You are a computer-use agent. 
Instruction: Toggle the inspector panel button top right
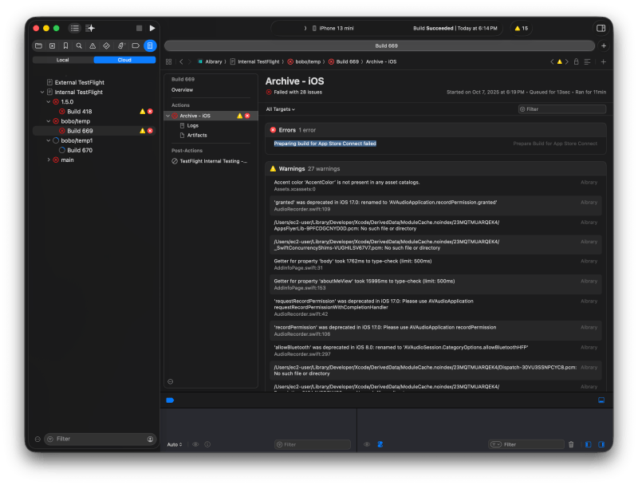[x=600, y=27]
